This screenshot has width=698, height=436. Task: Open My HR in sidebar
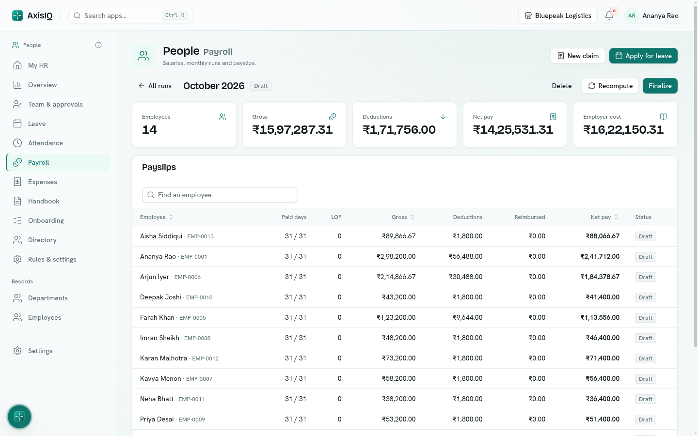click(x=58, y=65)
